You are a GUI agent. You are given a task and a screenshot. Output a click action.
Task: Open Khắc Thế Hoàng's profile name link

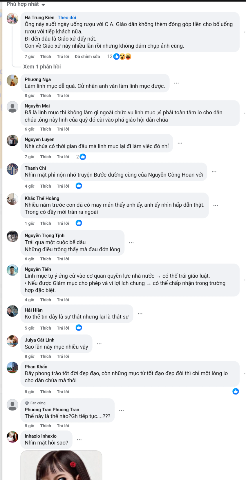(42, 198)
